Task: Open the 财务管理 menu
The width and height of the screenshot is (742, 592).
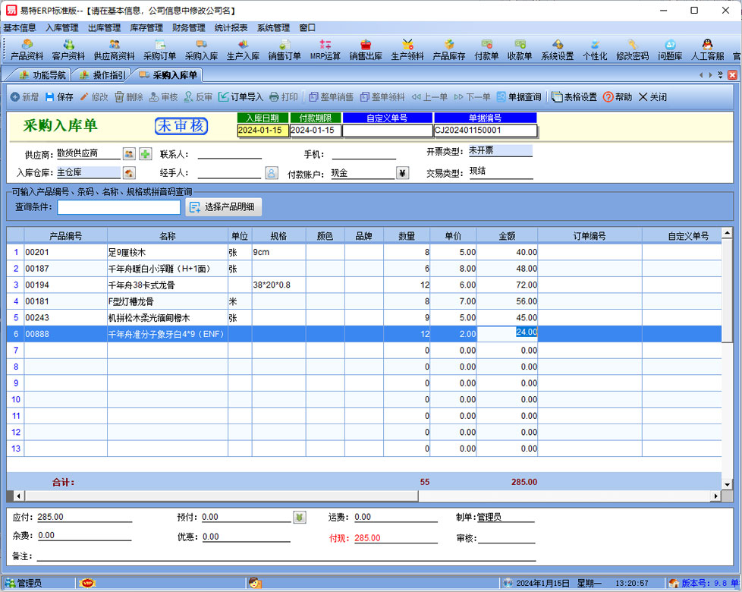Action: tap(189, 27)
